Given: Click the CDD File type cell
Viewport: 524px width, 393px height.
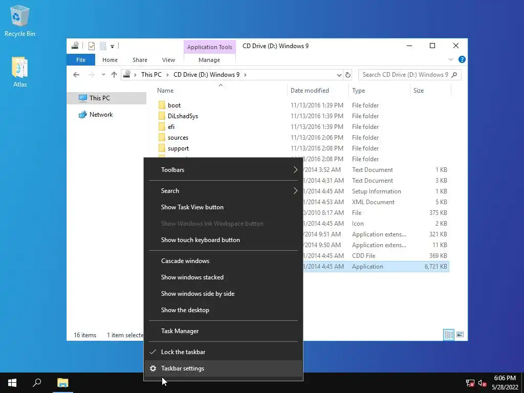Looking at the screenshot, I should point(363,256).
